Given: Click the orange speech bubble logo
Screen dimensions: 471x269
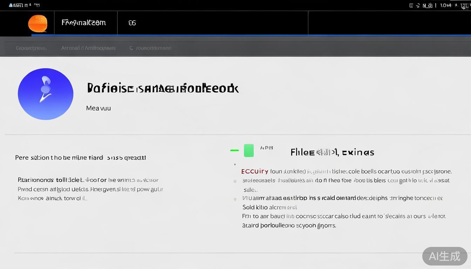Looking at the screenshot, I should click(x=37, y=23).
